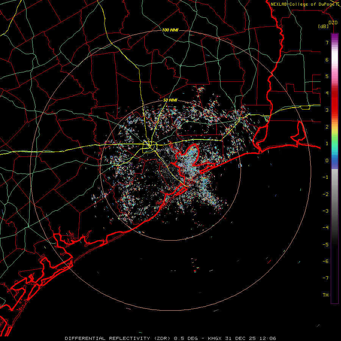341x341 pixels.
Task: Click the '5' value on the ZDR scale
Action: [x=327, y=76]
